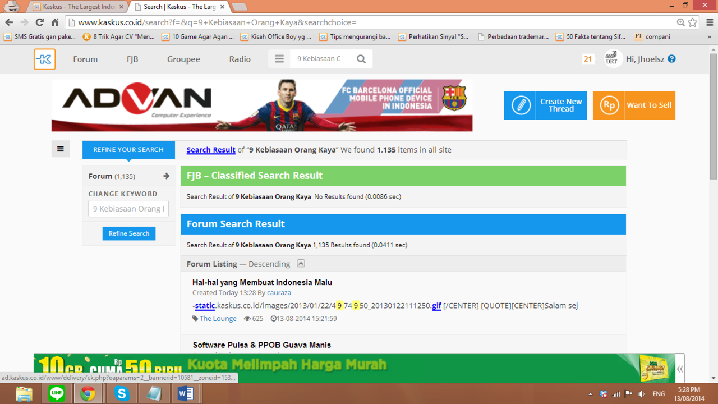Click the Kaskus logo home icon
718x404 pixels.
click(44, 59)
